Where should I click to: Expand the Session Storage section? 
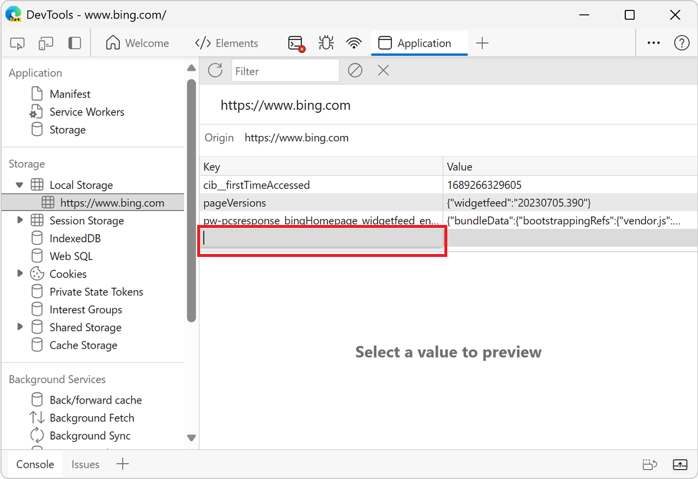click(20, 220)
